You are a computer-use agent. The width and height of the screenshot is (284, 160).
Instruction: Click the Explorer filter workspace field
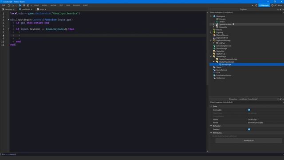(x=246, y=12)
